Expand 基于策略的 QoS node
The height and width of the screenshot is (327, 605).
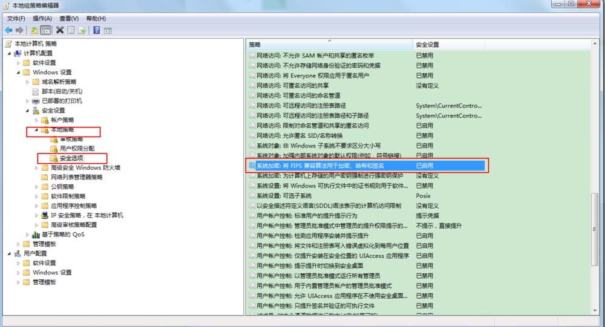(27, 235)
